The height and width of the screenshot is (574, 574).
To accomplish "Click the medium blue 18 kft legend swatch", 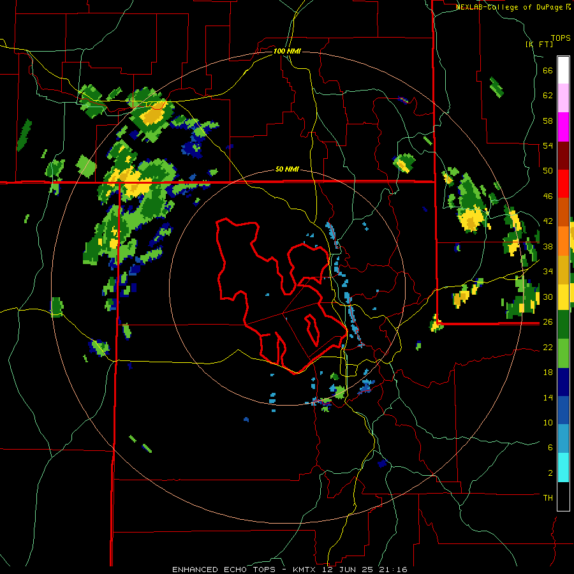I will click(x=563, y=410).
